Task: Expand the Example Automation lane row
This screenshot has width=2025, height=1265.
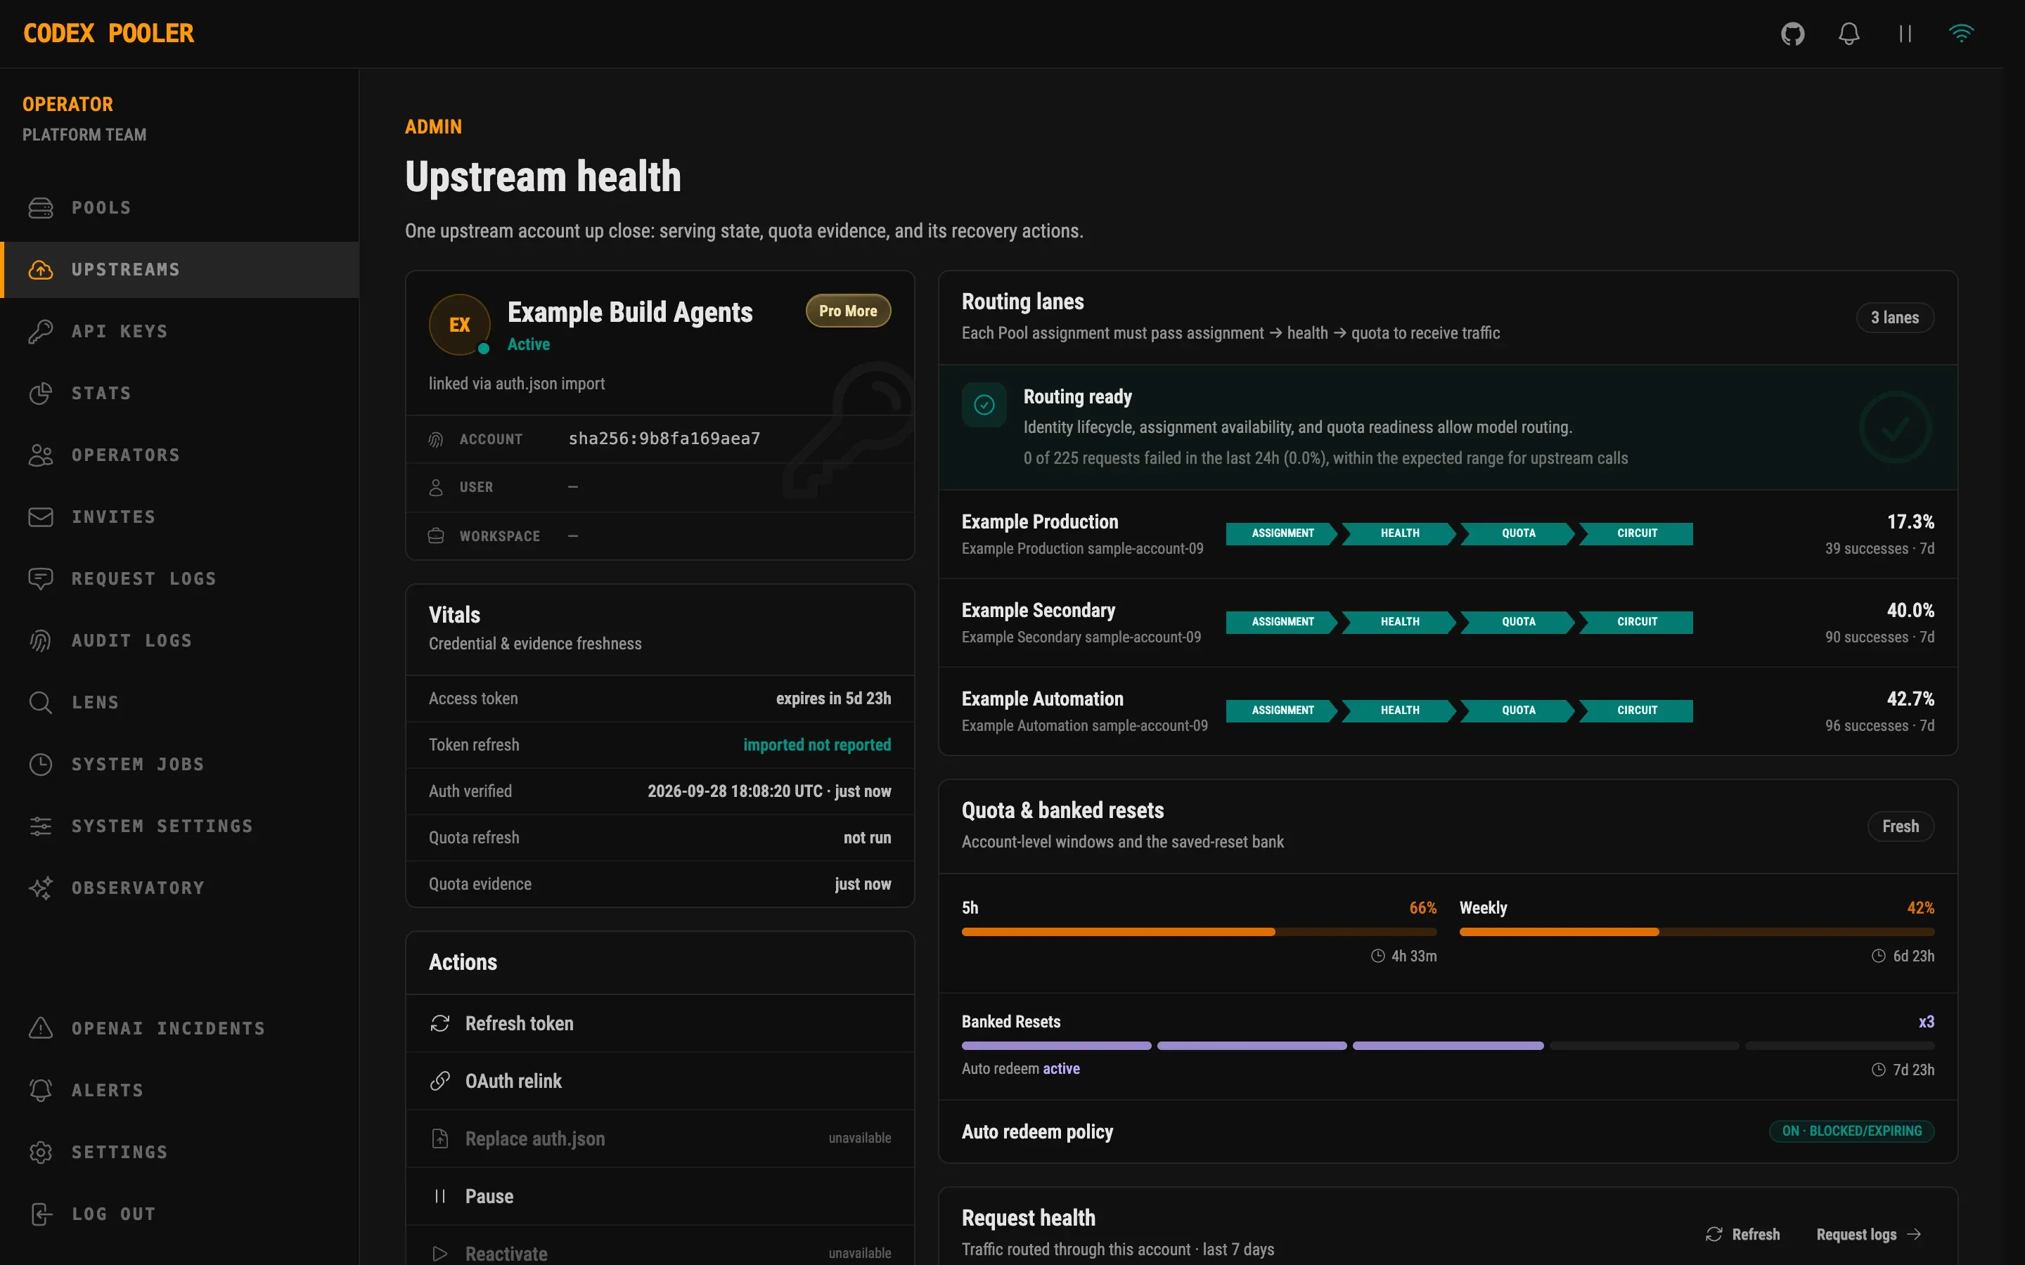Action: coord(1448,711)
